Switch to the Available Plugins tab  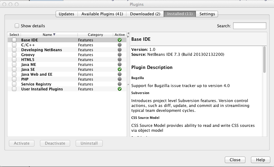click(x=102, y=14)
